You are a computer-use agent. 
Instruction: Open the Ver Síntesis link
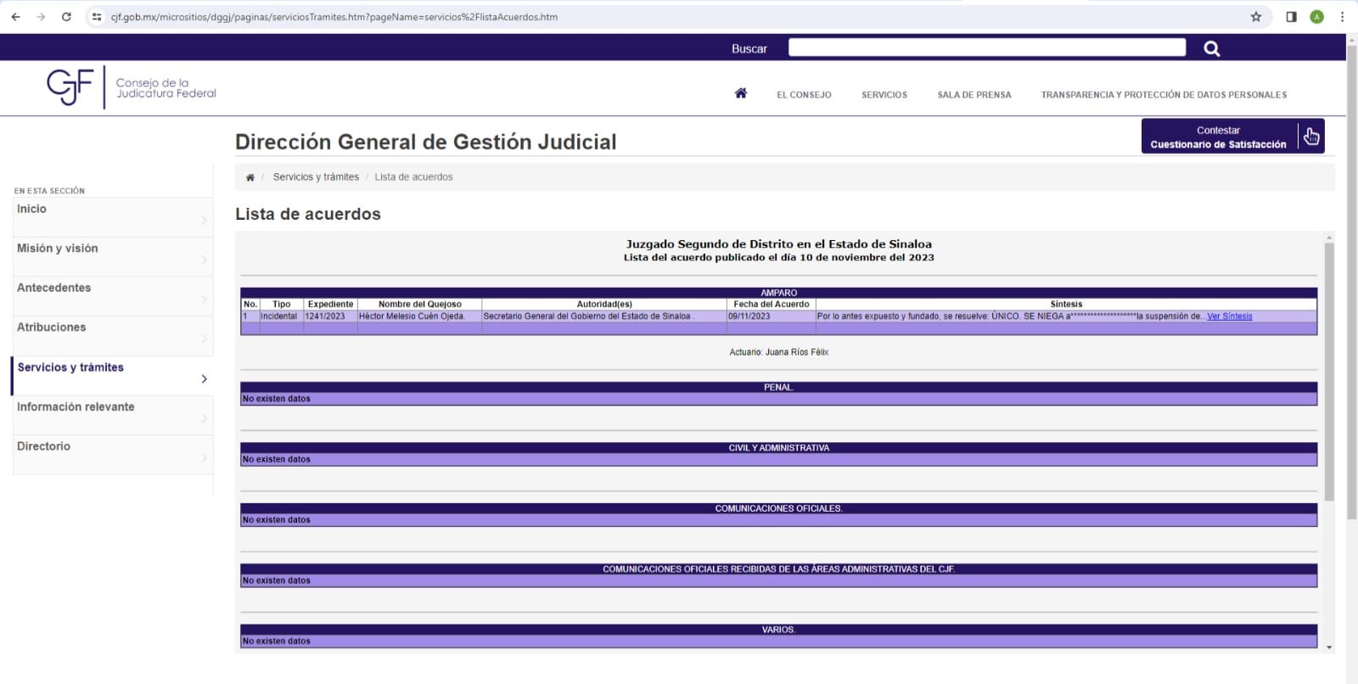point(1229,317)
